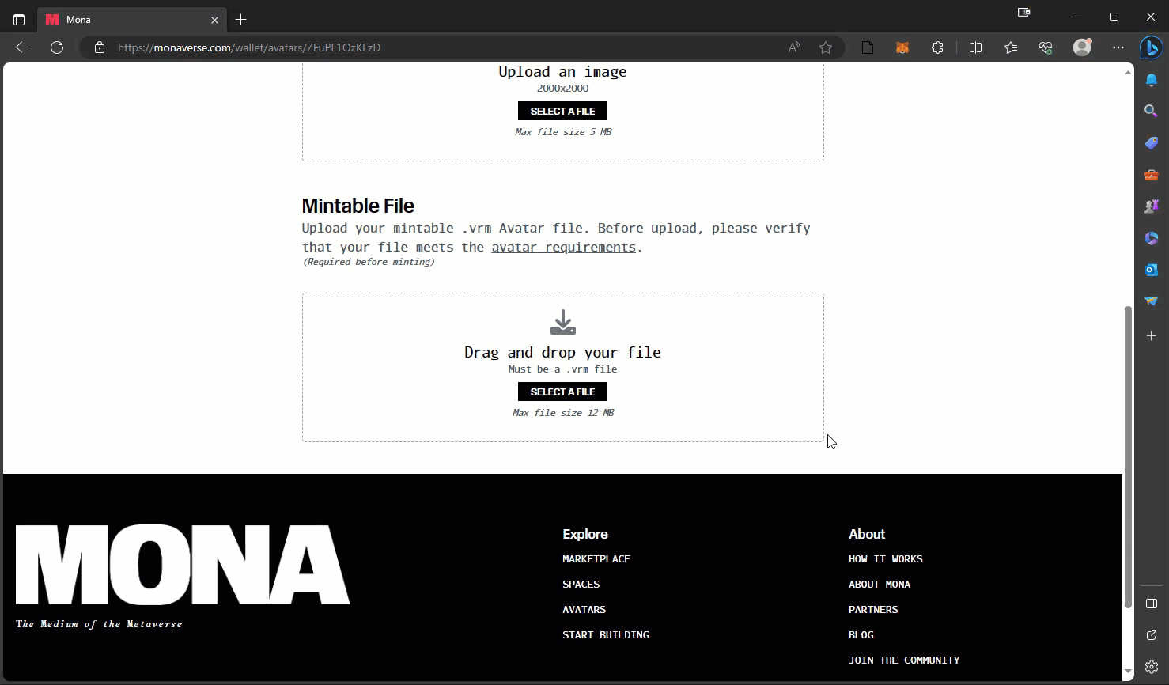The image size is (1169, 685).
Task: Refresh the Mona page
Action: pyautogui.click(x=57, y=47)
